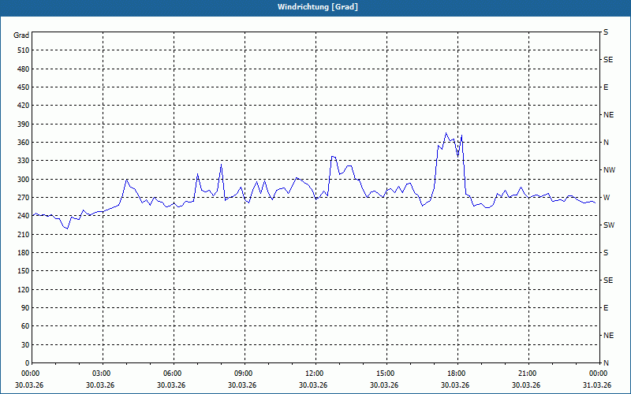Click the 'N' compass label level with 0

tap(606, 363)
